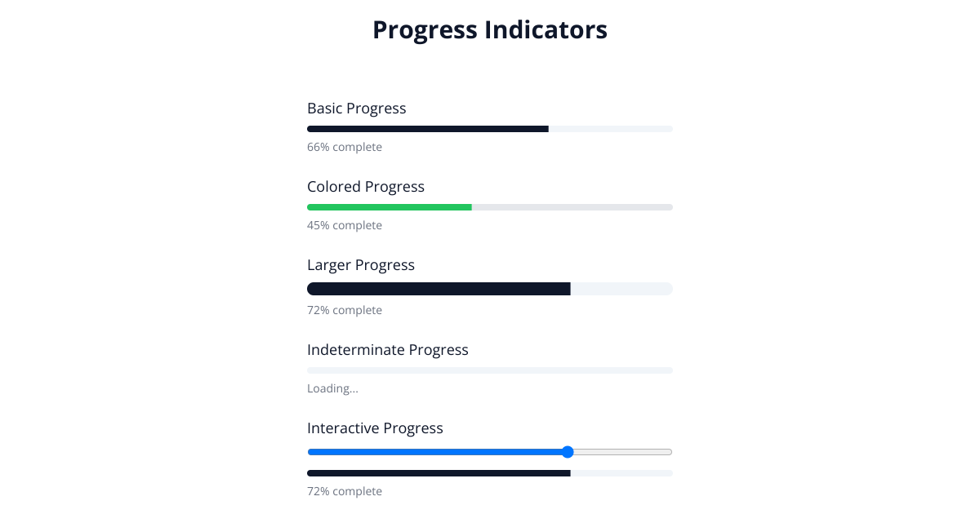This screenshot has height=514, width=980.
Task: Click the Larger Progress heading
Action: coord(361,265)
